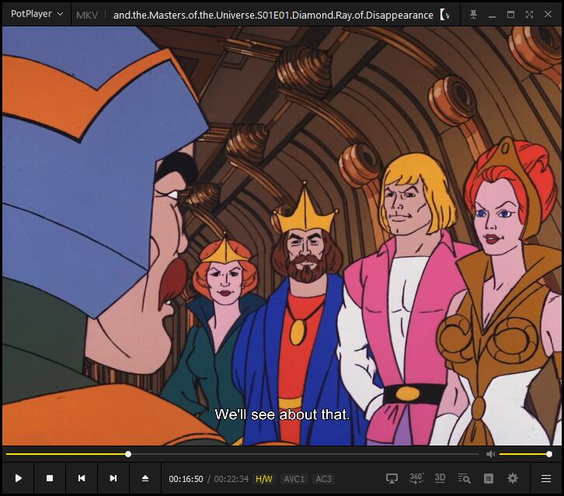
Task: Open the PotPlayer main menu dropdown
Action: pyautogui.click(x=37, y=14)
